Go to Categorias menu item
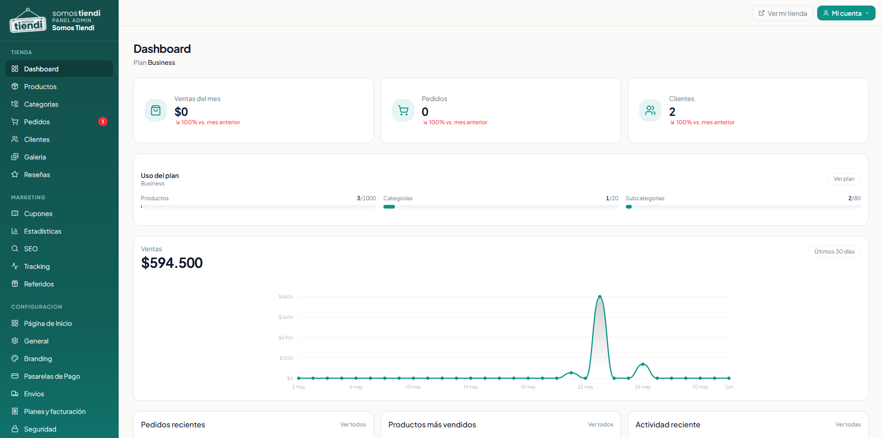This screenshot has width=883, height=438. pos(59,104)
